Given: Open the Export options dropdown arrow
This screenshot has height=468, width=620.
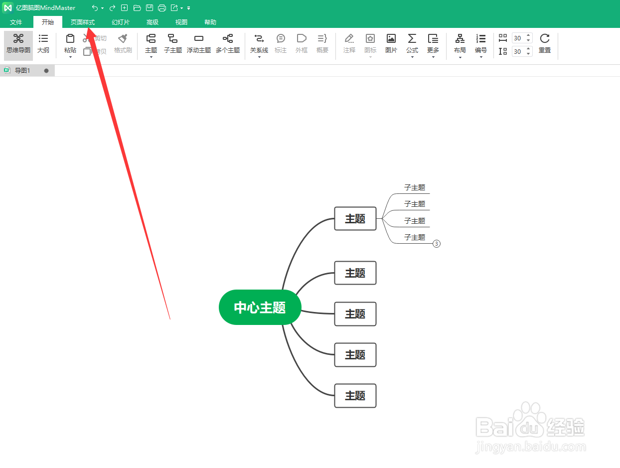Looking at the screenshot, I should pos(182,8).
